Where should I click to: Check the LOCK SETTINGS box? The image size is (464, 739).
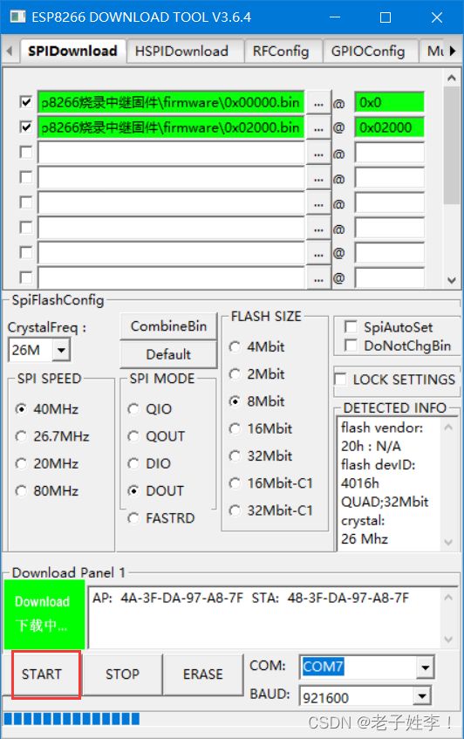click(340, 379)
